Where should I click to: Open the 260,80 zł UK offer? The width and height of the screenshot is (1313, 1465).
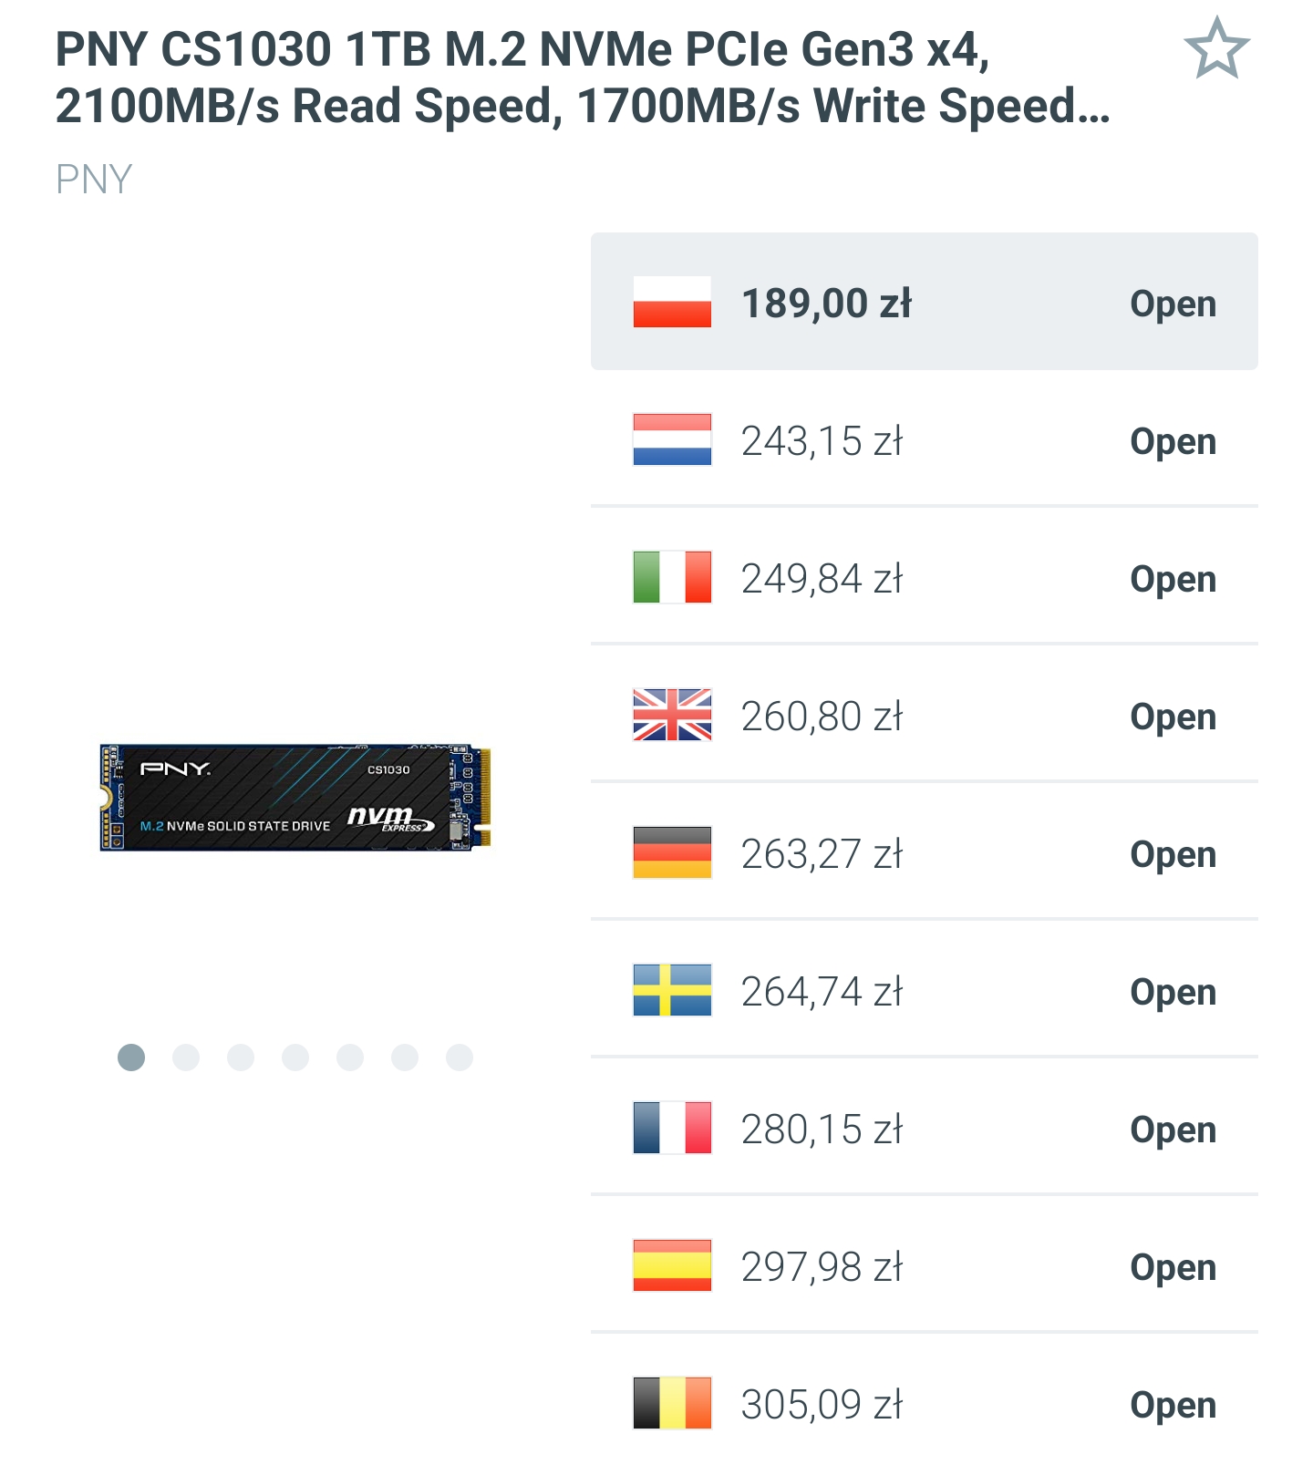[x=1173, y=717]
